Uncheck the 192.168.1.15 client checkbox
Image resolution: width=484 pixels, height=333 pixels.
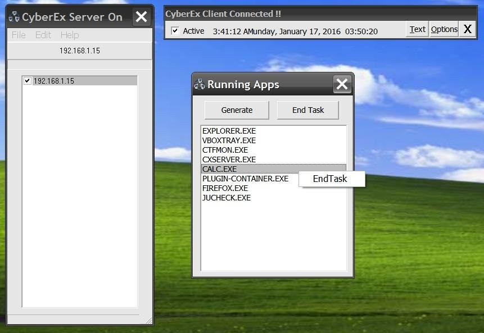(x=28, y=81)
